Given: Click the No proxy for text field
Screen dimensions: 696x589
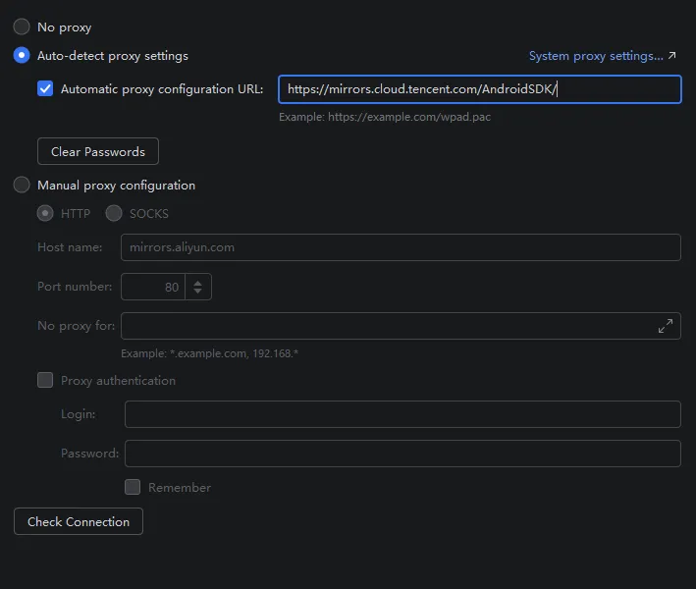Looking at the screenshot, I should 383,326.
